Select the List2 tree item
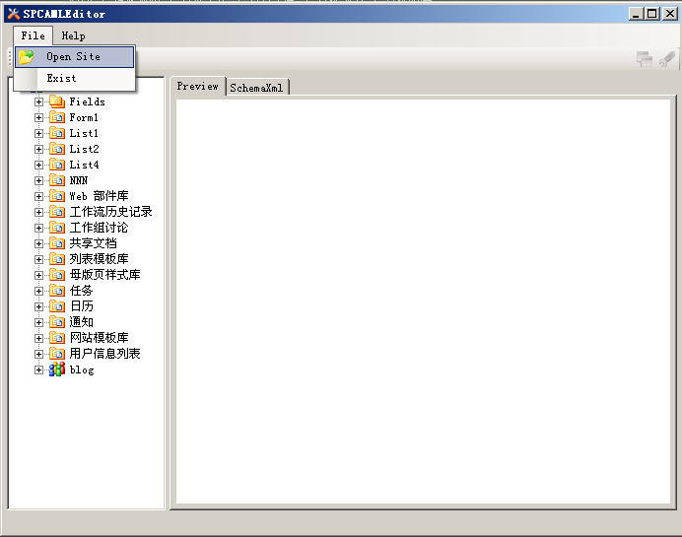Screen dimensions: 682x537 (85, 149)
